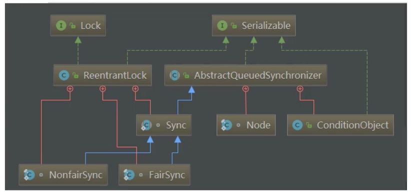Select the Serializable interface node
Viewport: 411px width, 195px height.
(x=253, y=25)
